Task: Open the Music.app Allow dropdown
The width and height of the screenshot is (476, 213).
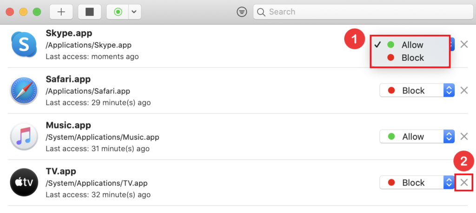Action: pyautogui.click(x=416, y=136)
